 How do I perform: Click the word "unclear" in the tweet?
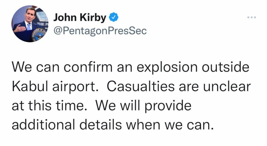[x=227, y=86]
